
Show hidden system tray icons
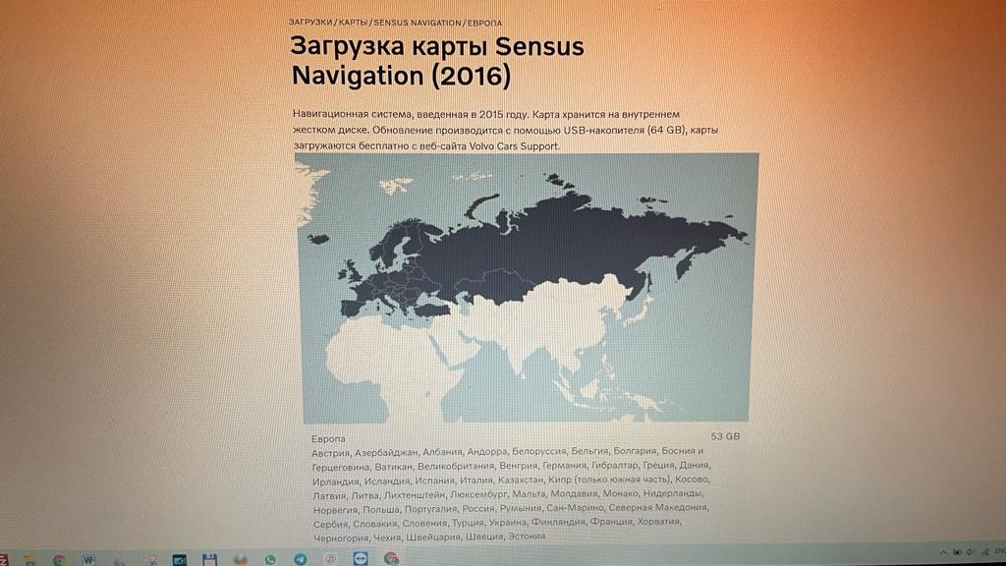(943, 552)
